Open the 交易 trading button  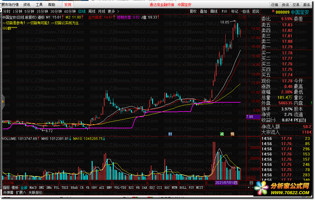[296, 5]
